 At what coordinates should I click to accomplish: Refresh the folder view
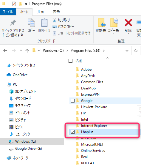tap(136, 51)
